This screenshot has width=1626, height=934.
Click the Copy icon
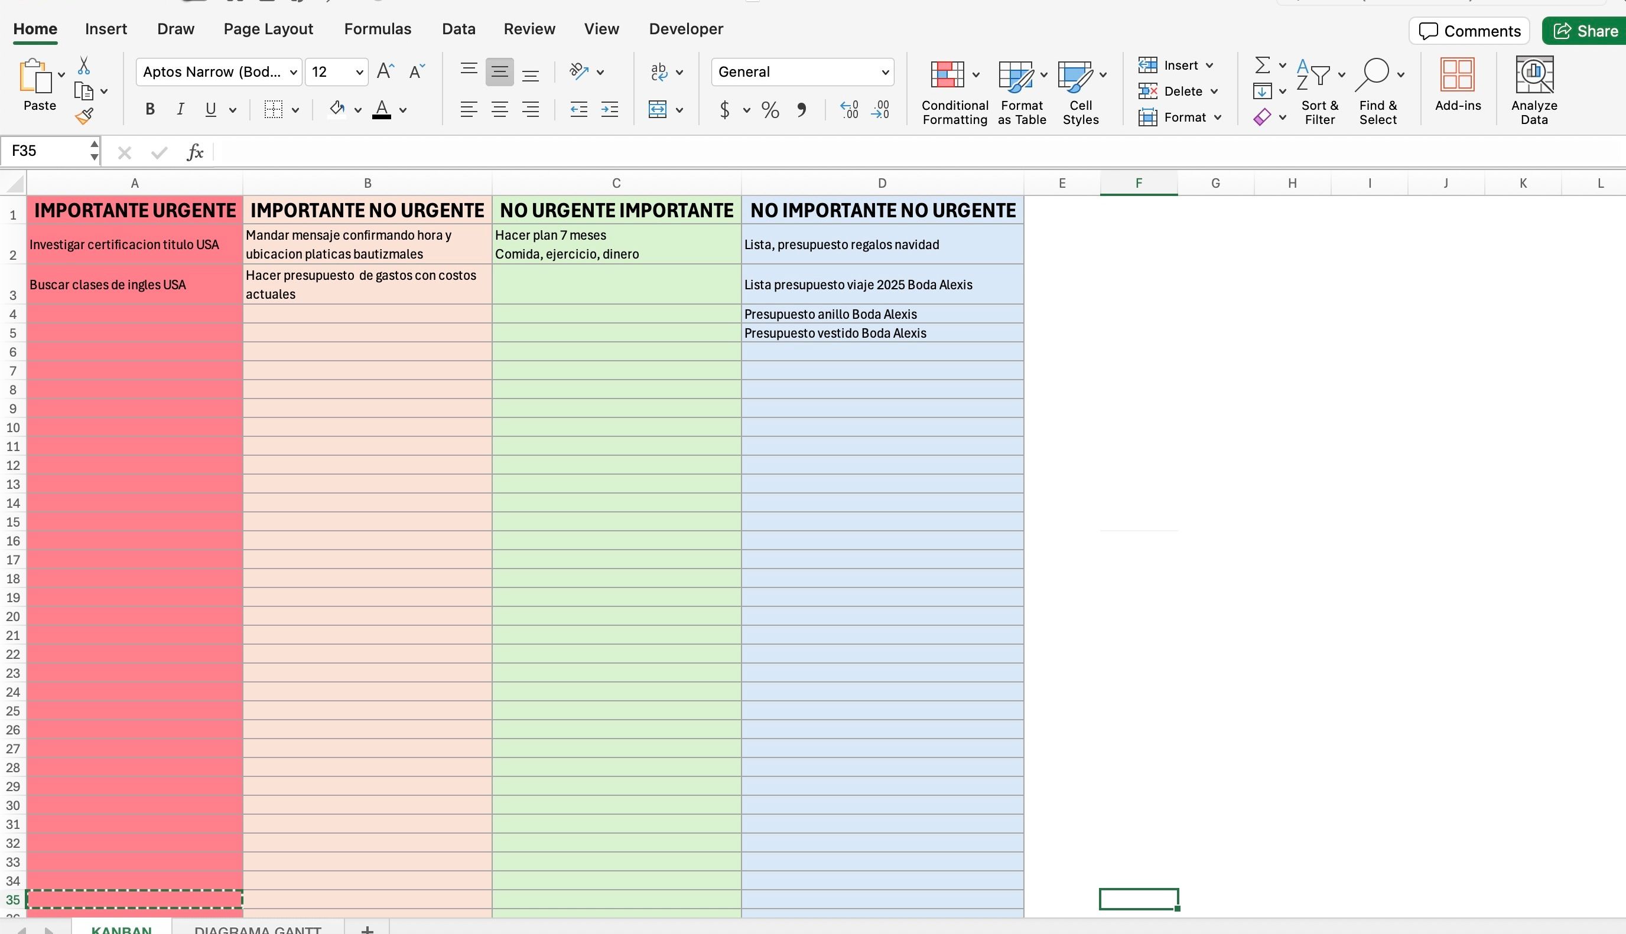click(x=83, y=91)
